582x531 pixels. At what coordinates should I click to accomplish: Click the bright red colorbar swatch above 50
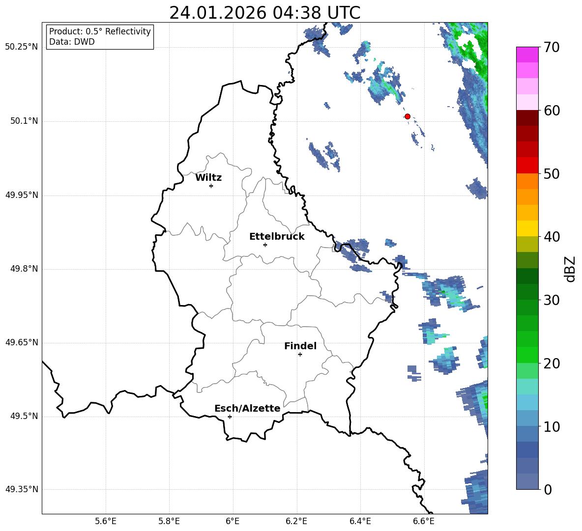pyautogui.click(x=527, y=166)
